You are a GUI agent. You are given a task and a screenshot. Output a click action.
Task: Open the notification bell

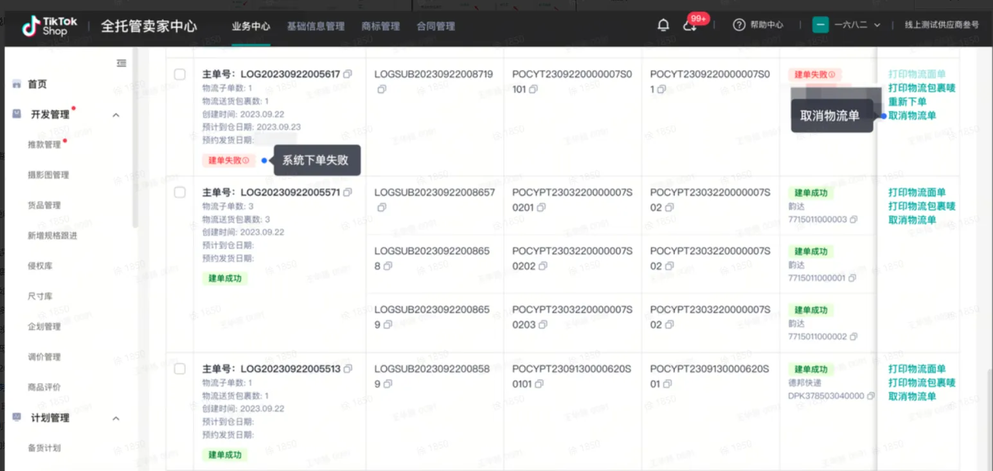click(663, 25)
